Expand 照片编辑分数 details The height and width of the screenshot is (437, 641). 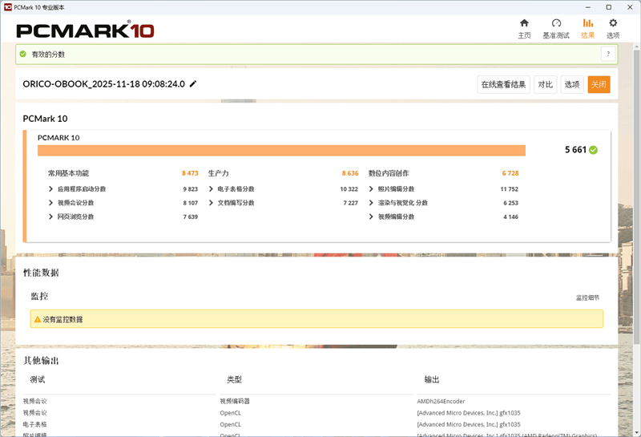pos(372,189)
